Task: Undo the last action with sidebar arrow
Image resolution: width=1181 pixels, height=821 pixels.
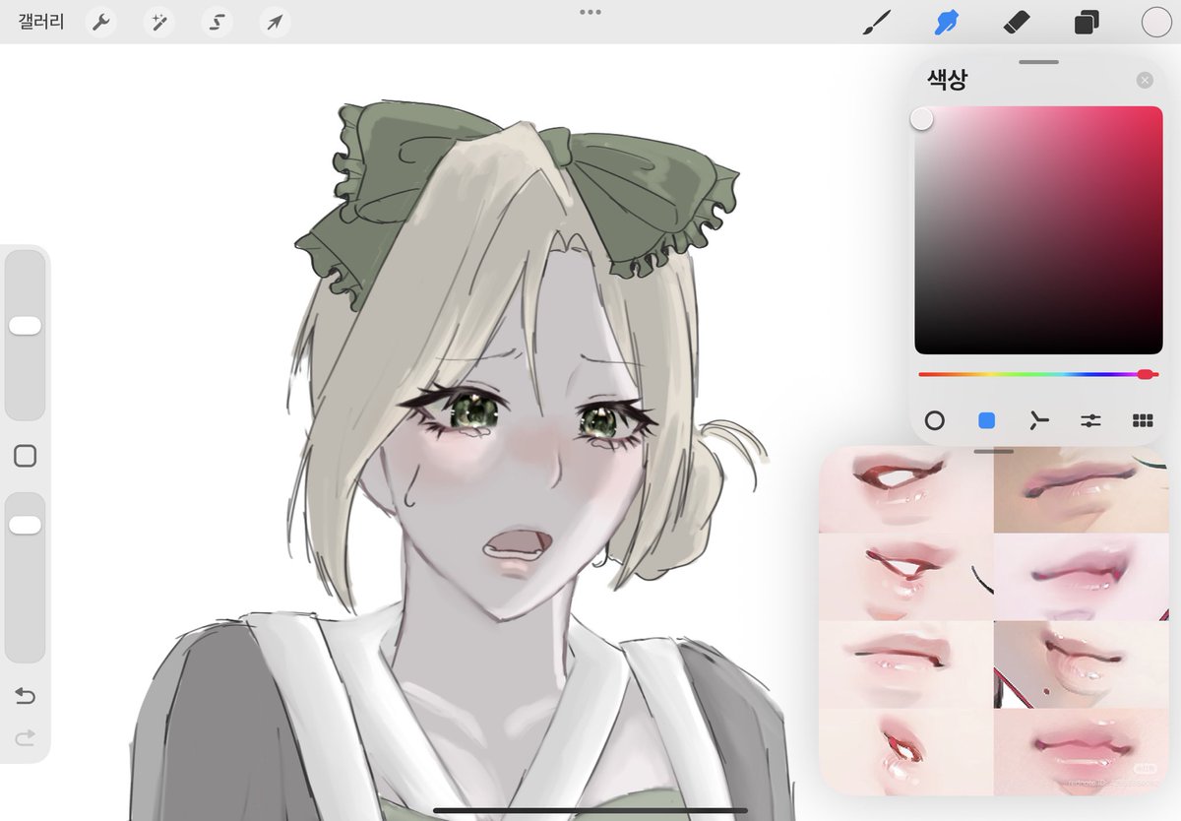Action: coord(26,696)
